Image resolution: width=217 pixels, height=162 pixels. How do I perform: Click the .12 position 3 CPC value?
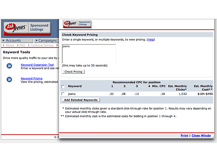136,94
